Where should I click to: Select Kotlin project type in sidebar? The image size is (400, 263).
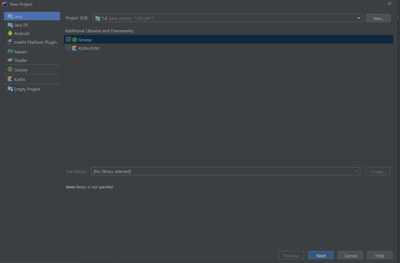[x=20, y=80]
